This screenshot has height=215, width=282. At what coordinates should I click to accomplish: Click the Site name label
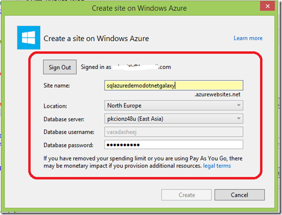(x=56, y=85)
